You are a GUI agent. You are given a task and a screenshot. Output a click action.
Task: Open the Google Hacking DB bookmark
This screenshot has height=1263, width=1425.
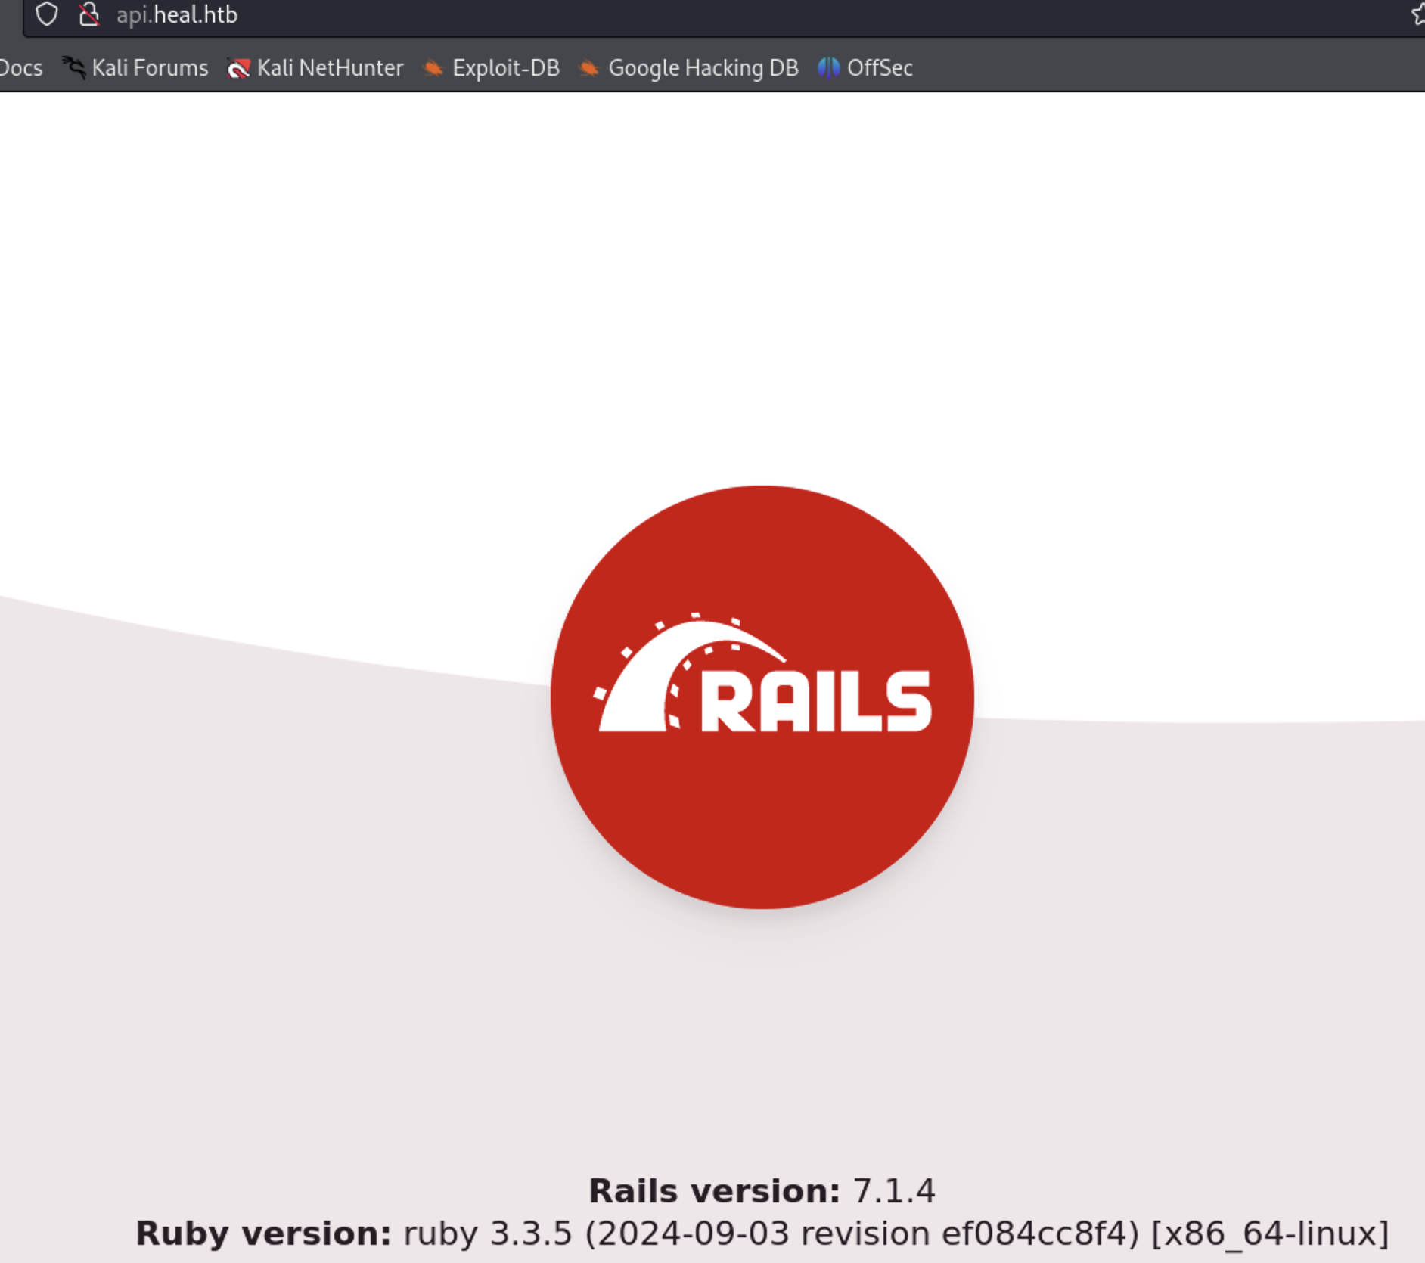tap(689, 68)
